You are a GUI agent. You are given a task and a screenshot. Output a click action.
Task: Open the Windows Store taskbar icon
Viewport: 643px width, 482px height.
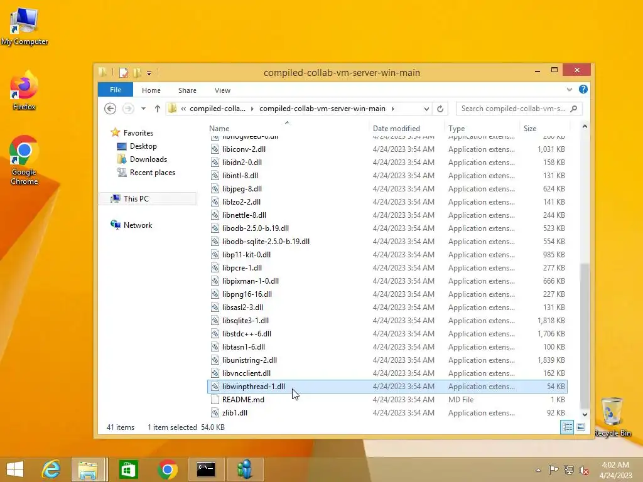click(128, 469)
